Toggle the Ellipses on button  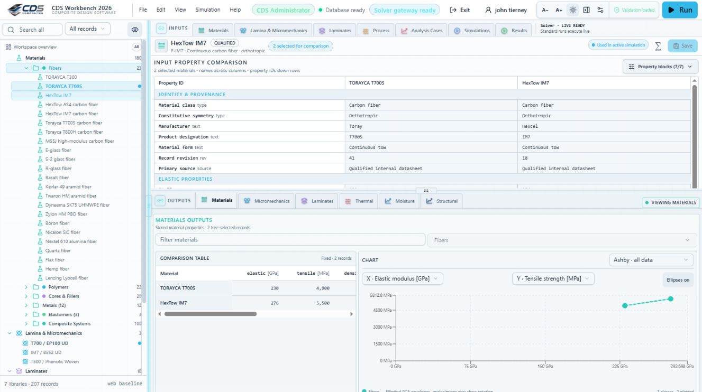678,280
